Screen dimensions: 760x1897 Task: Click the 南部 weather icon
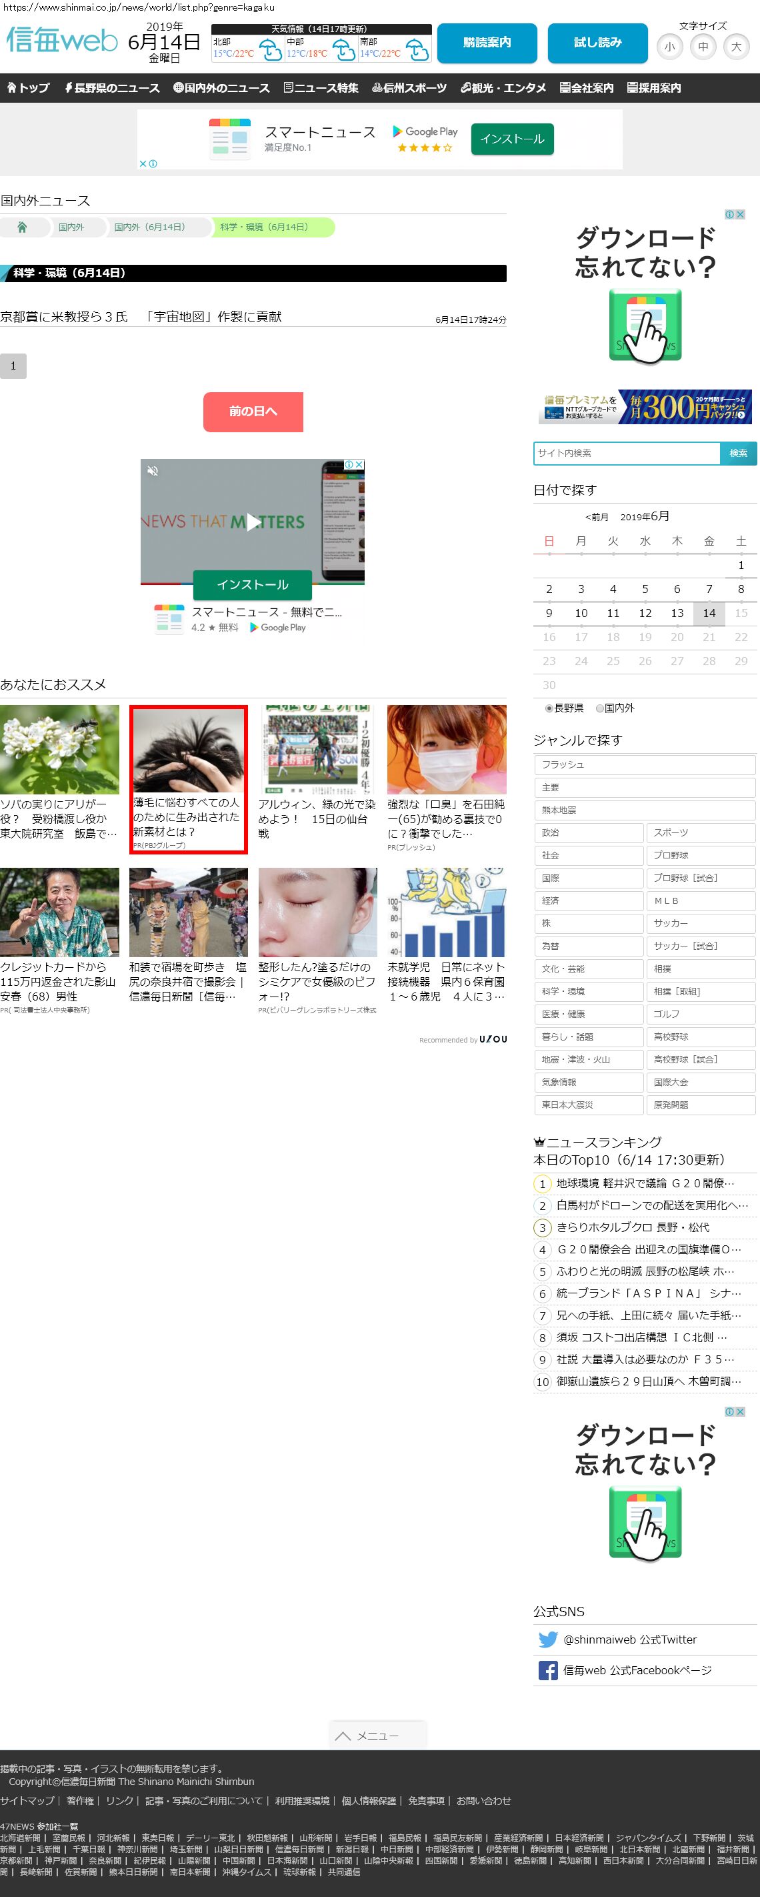pyautogui.click(x=417, y=50)
